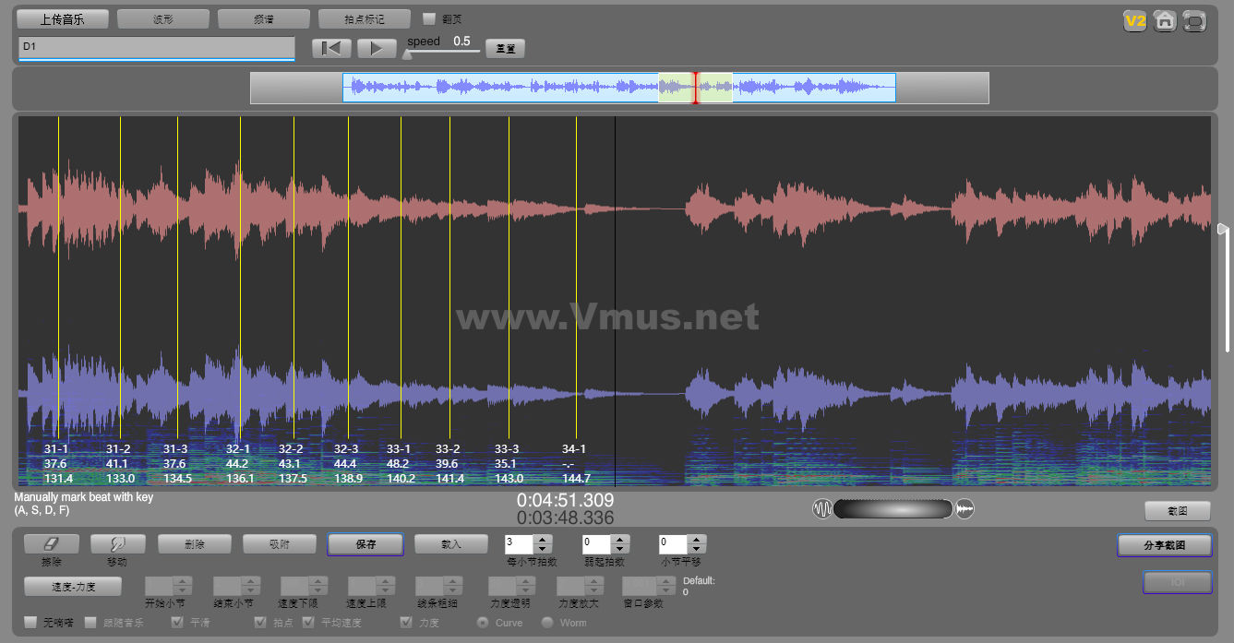Enable the 翻页 page-turn checkbox
Viewport: 1234px width, 643px height.
pyautogui.click(x=429, y=18)
